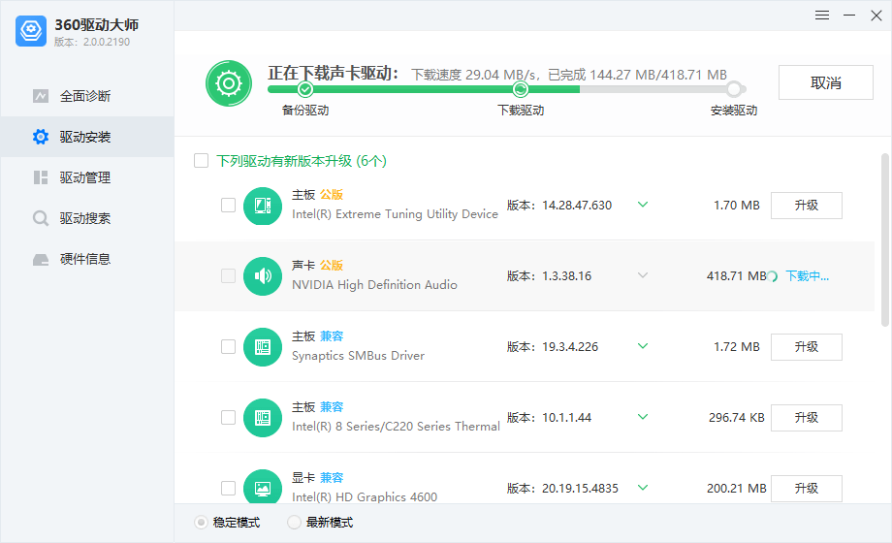Select the 稳定模式 radio button

pos(201,522)
